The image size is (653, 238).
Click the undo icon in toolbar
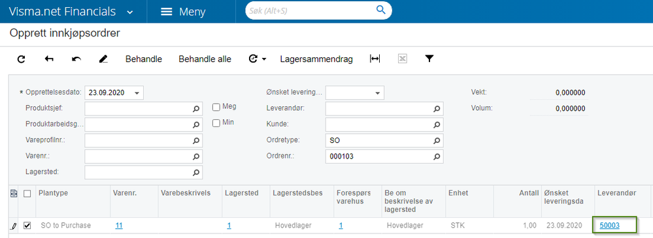pos(76,59)
